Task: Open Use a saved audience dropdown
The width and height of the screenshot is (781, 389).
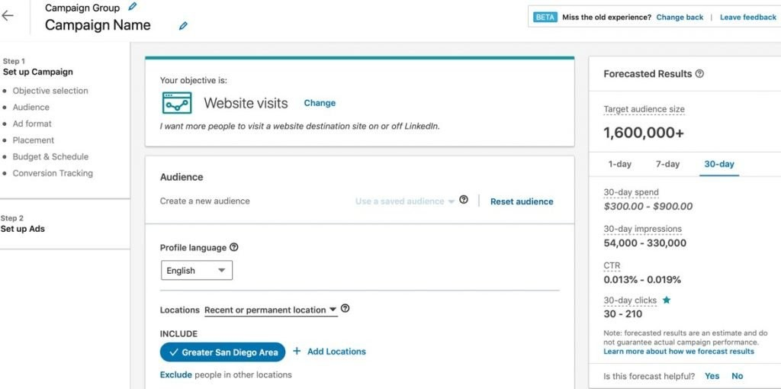Action: point(404,201)
